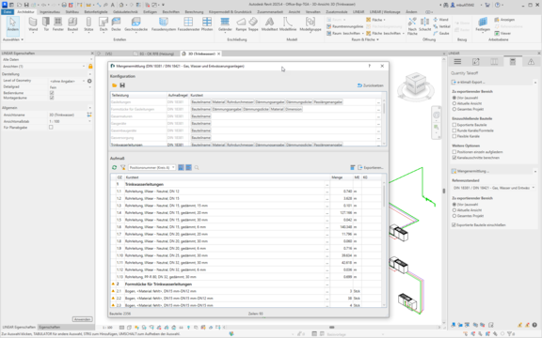Image resolution: width=542 pixels, height=338 pixels.
Task: Enable Exportierte Bauteile checkbox
Action: (454, 125)
